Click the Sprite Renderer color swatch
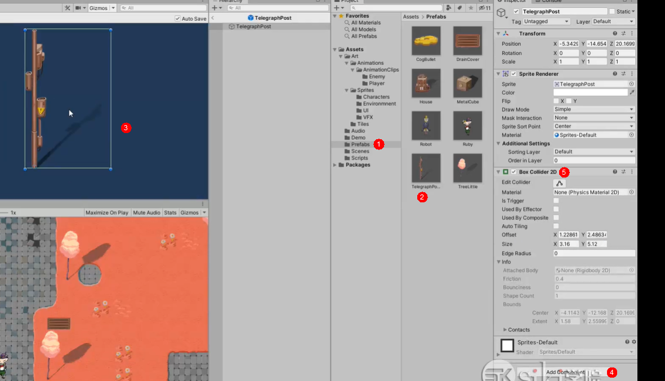The image size is (665, 381). tap(590, 92)
